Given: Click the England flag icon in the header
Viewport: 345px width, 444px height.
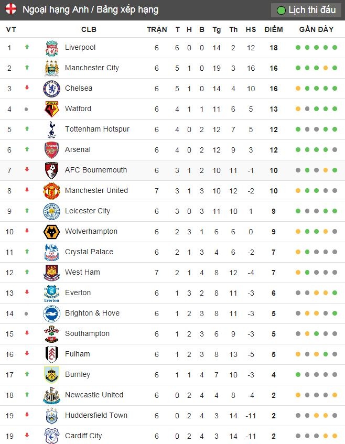Looking at the screenshot, I should tap(11, 9).
